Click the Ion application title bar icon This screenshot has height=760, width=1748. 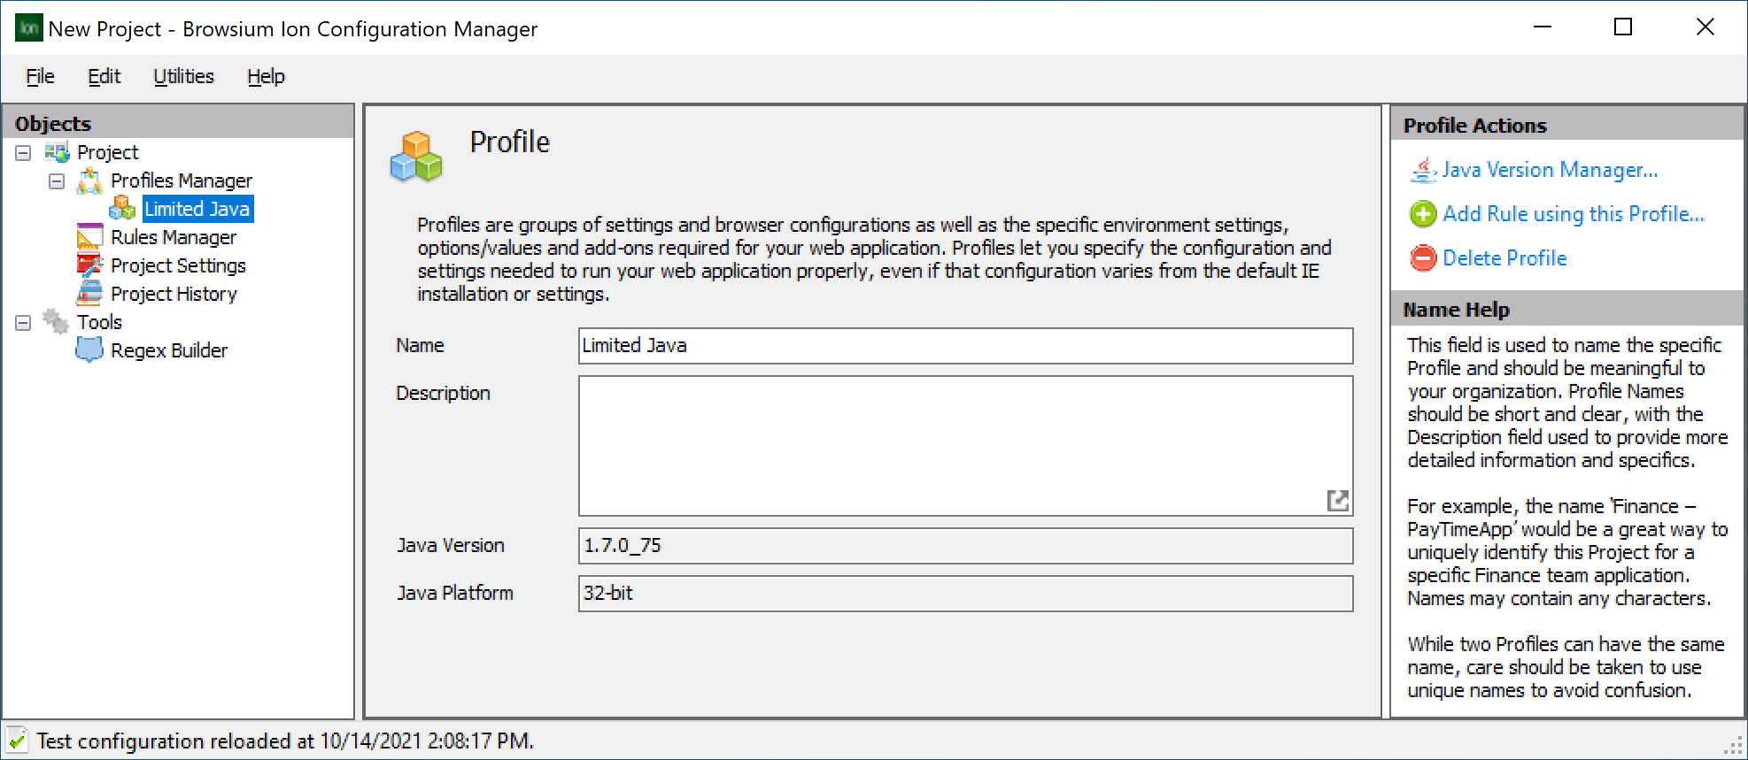(29, 27)
